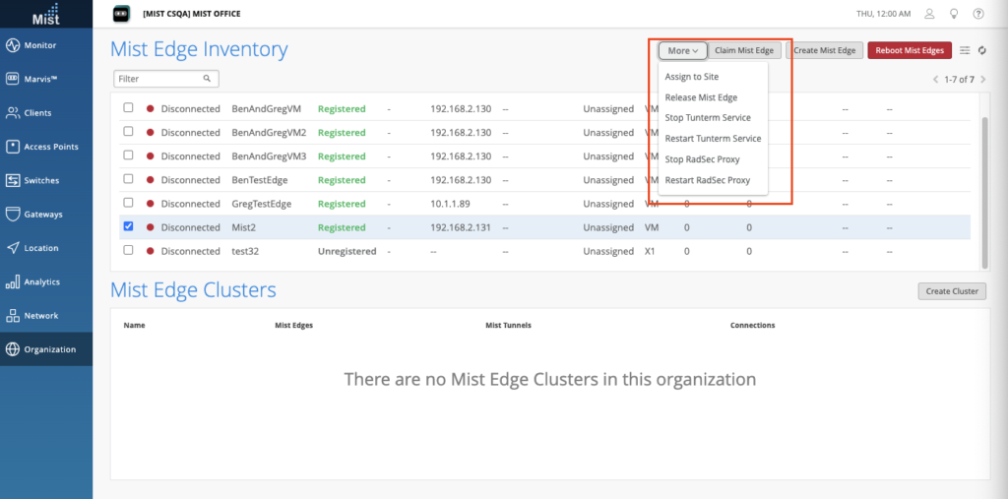Click the inventory table vertical scrollbar

pyautogui.click(x=984, y=192)
